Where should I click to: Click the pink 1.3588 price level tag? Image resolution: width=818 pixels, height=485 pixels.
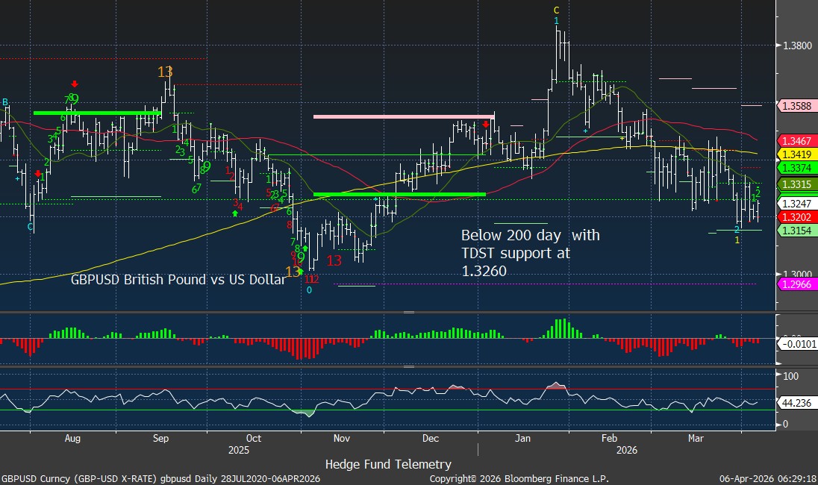pyautogui.click(x=796, y=106)
